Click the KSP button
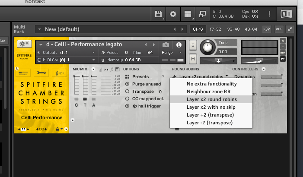This screenshot has width=303, height=177. point(267,29)
